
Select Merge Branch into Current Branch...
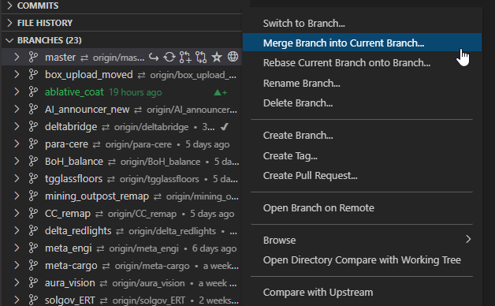tap(362, 43)
